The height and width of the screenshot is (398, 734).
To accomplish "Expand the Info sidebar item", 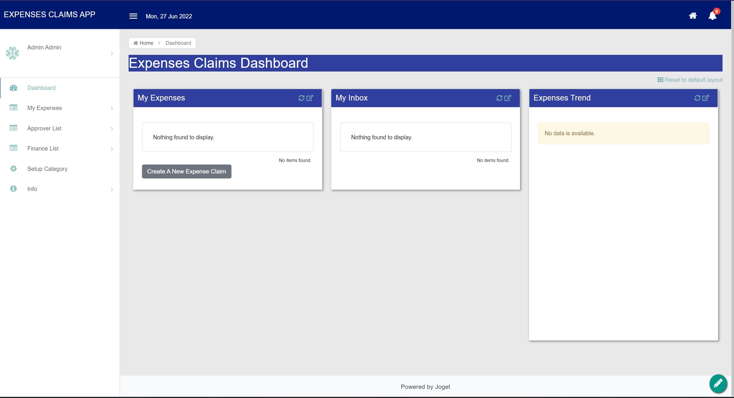I will click(112, 189).
